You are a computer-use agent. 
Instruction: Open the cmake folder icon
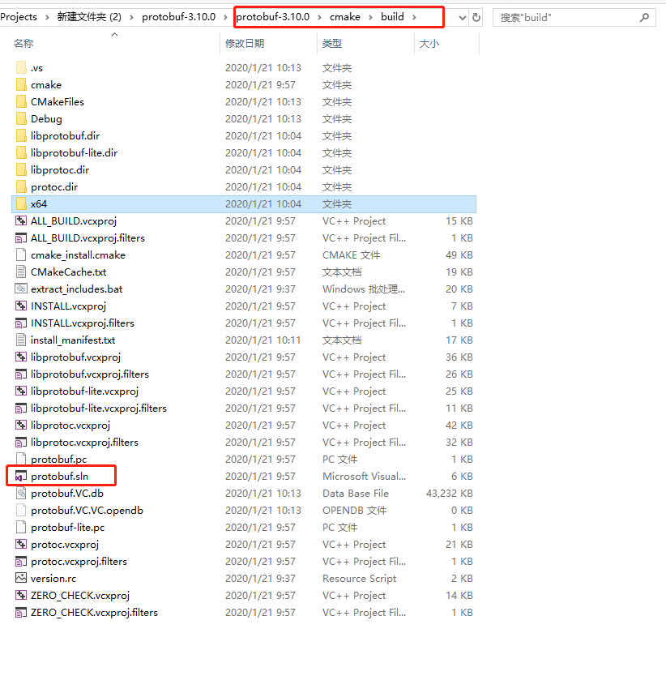pos(21,84)
